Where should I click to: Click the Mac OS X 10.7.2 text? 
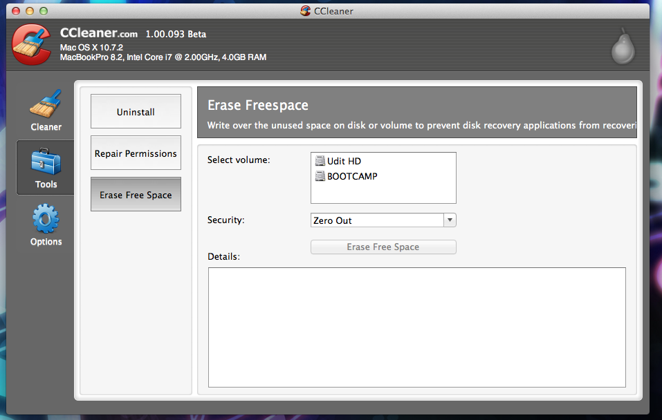(91, 47)
